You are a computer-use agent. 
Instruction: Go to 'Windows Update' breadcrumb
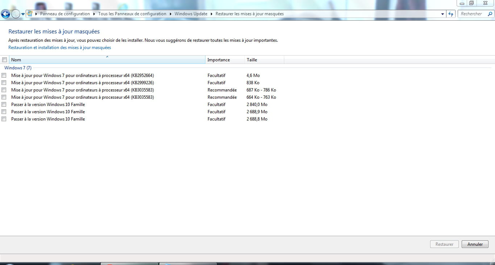coord(191,14)
